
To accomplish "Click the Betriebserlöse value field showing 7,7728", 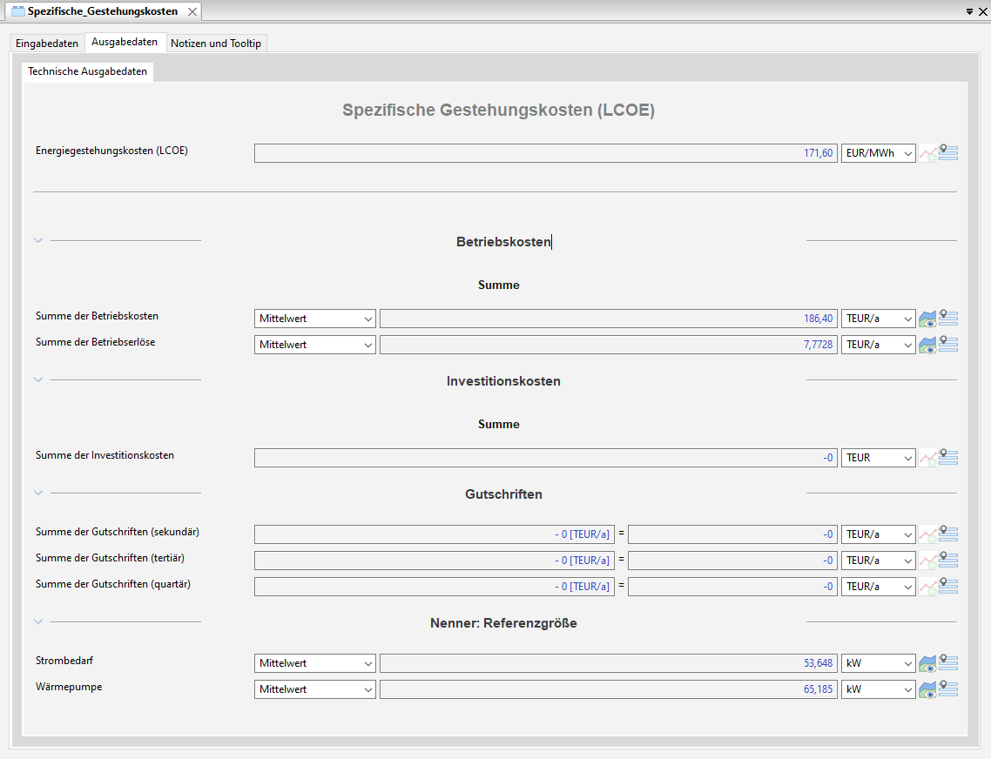I will coord(609,345).
